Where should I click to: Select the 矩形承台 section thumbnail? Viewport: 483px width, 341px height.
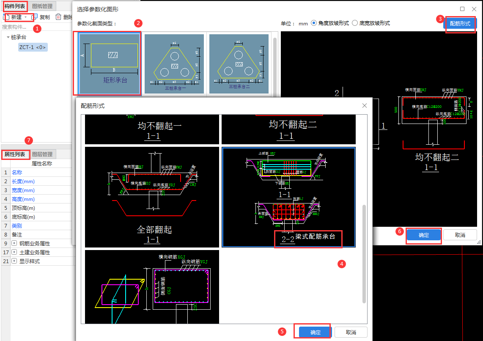pos(110,64)
